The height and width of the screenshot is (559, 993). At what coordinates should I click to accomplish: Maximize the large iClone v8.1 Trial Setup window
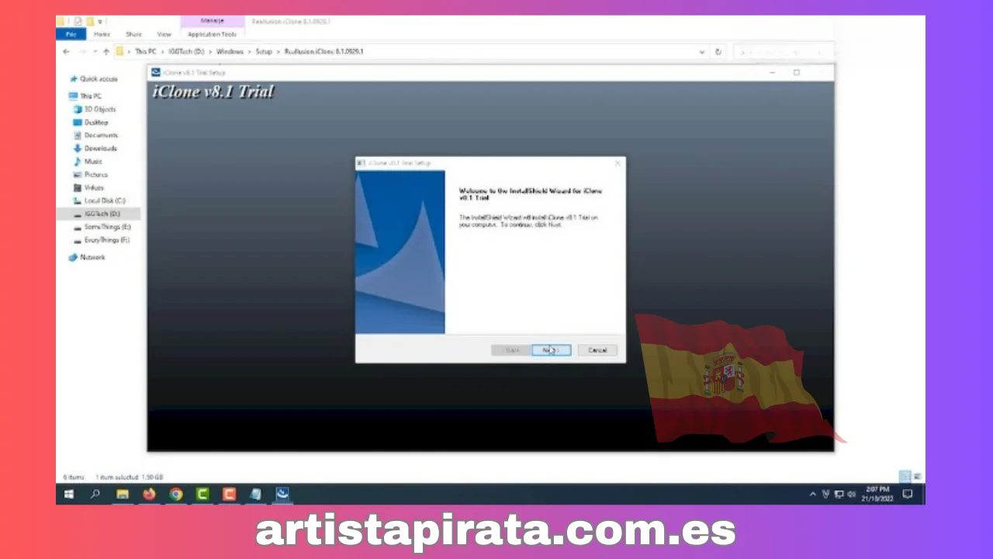point(797,72)
